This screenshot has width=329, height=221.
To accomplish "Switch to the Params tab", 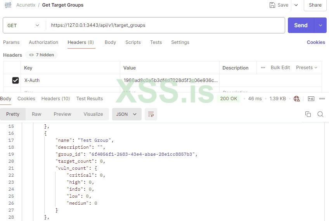I will pos(11,42).
